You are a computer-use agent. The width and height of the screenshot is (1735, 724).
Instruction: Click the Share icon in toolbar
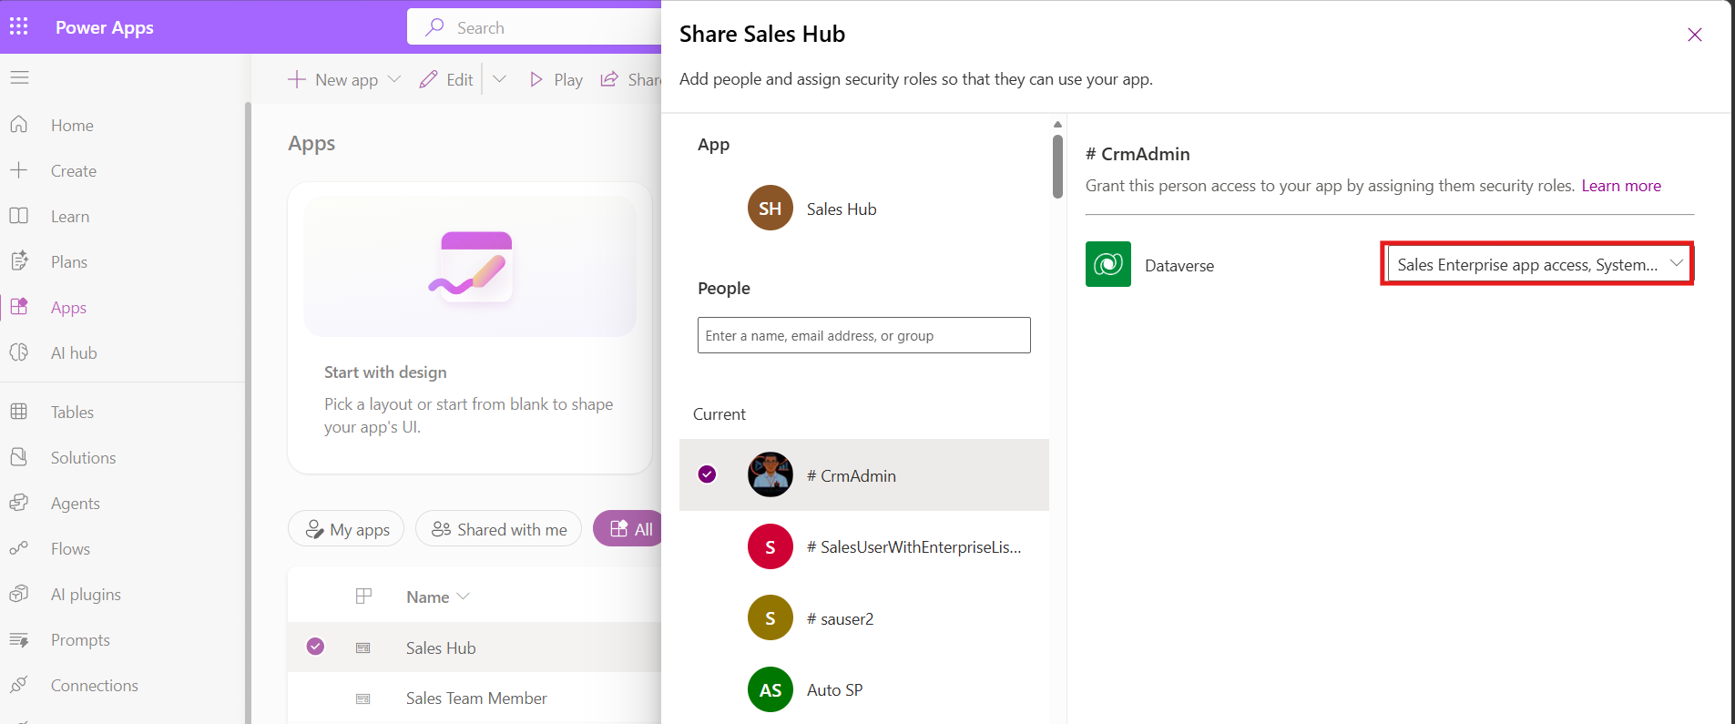point(609,80)
